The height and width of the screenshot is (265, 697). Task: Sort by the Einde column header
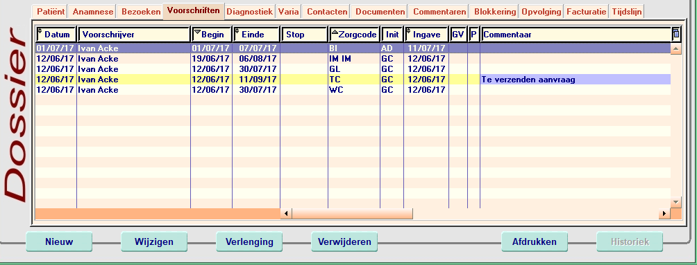(256, 34)
